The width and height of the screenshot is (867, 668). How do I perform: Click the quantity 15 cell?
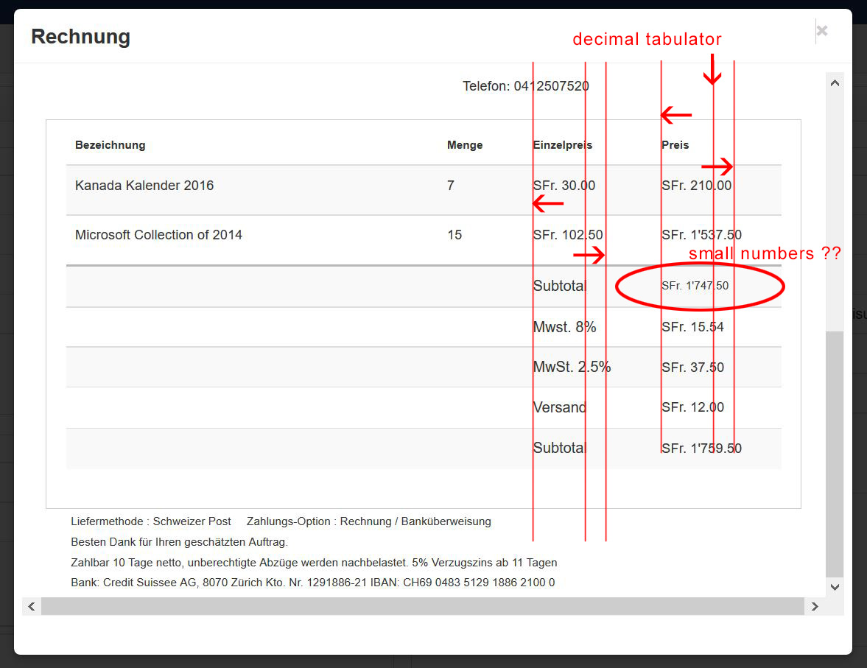click(x=454, y=234)
